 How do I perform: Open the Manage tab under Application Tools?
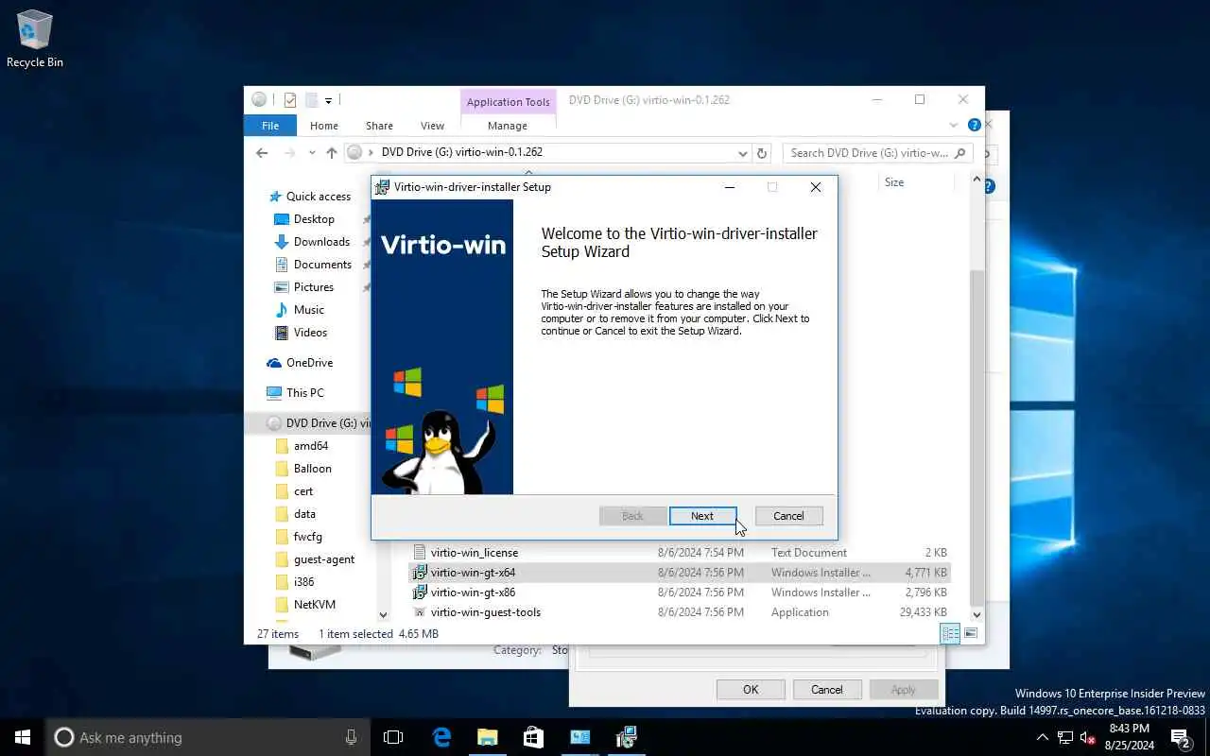[x=508, y=126]
